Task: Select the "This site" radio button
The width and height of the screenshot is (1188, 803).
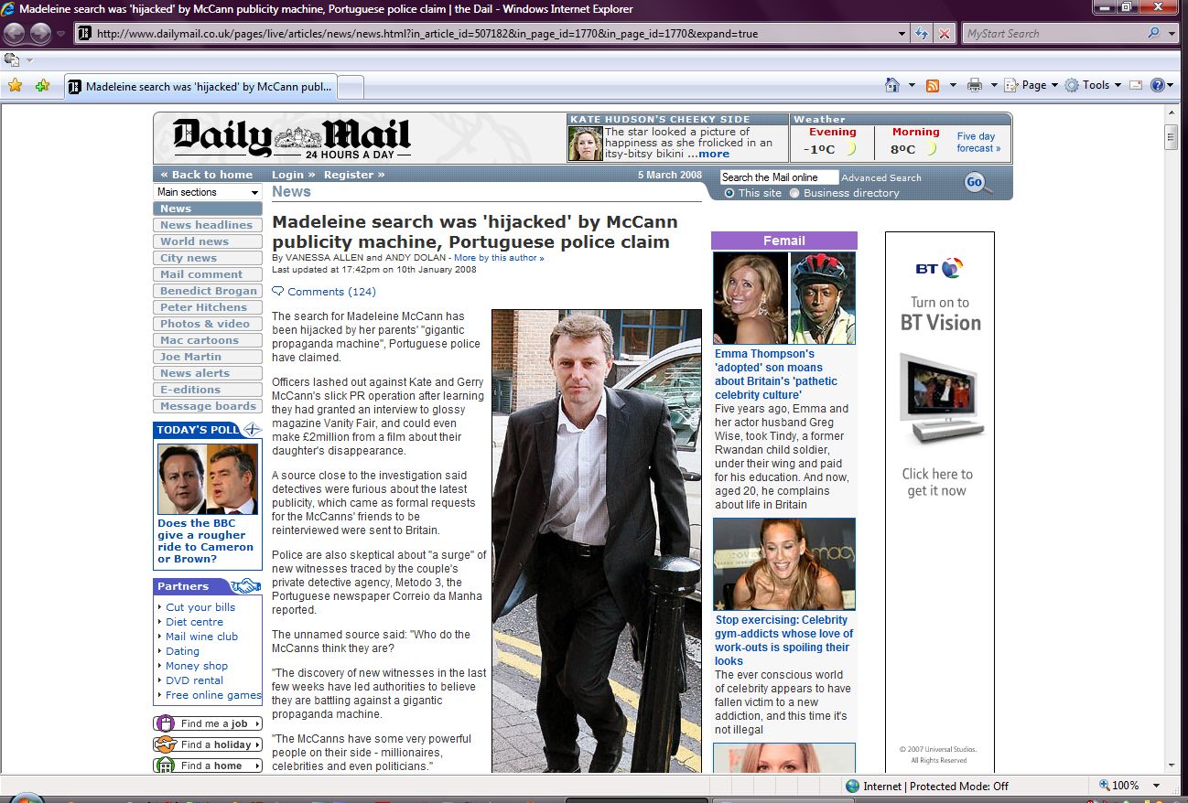Action: (729, 193)
